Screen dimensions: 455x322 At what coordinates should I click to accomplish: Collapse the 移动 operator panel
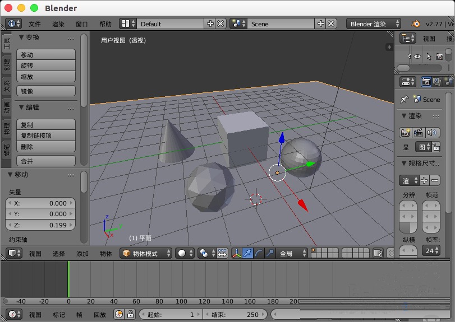(10, 175)
